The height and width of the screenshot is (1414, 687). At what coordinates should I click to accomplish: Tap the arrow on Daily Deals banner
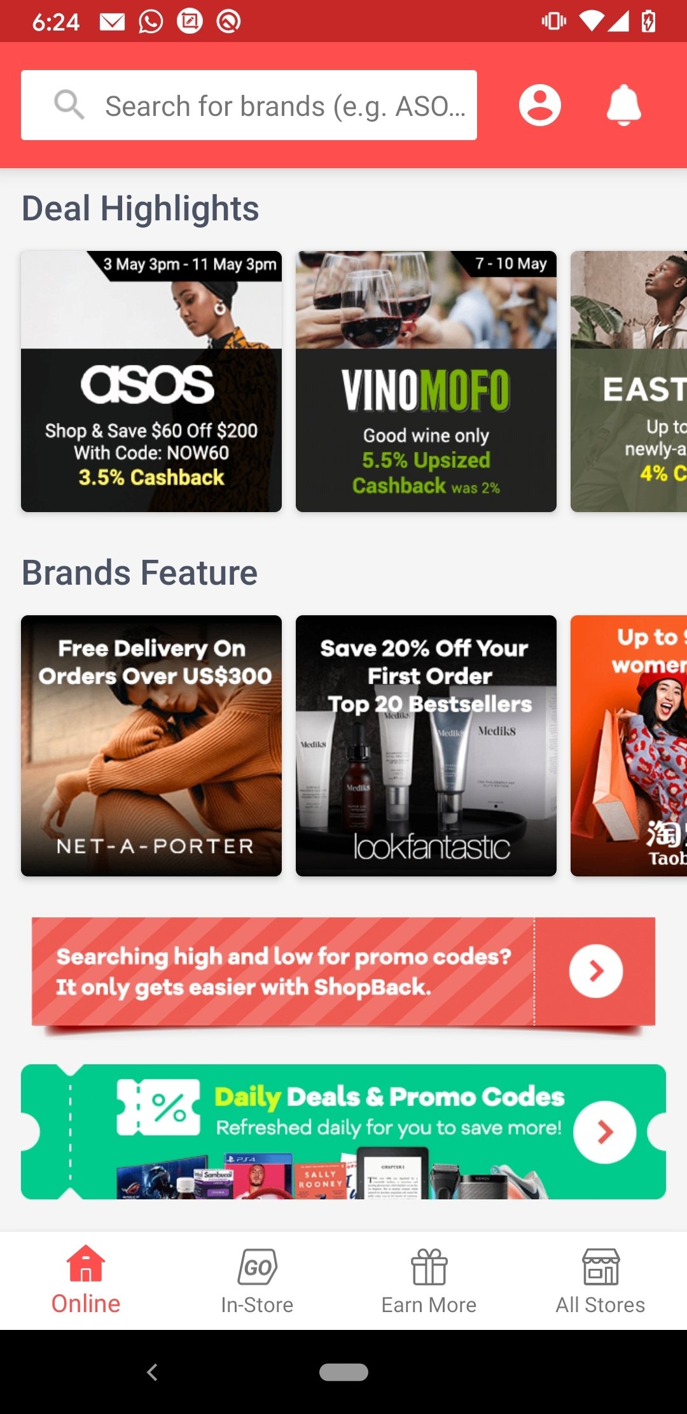605,1132
